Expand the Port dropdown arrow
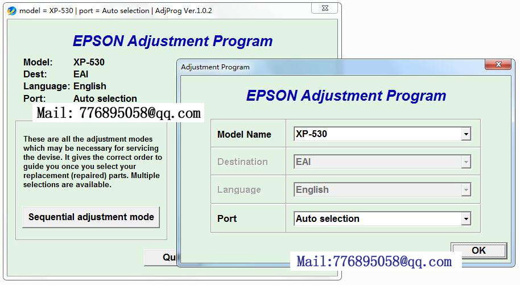The height and width of the screenshot is (285, 520). tap(466, 218)
